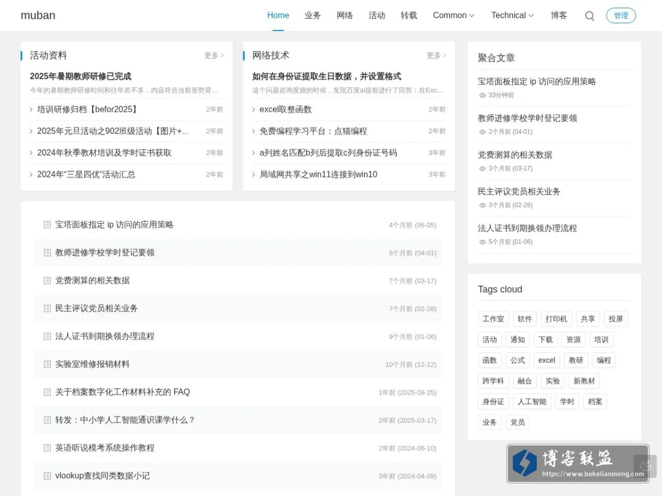Select the excel tag

click(x=547, y=360)
